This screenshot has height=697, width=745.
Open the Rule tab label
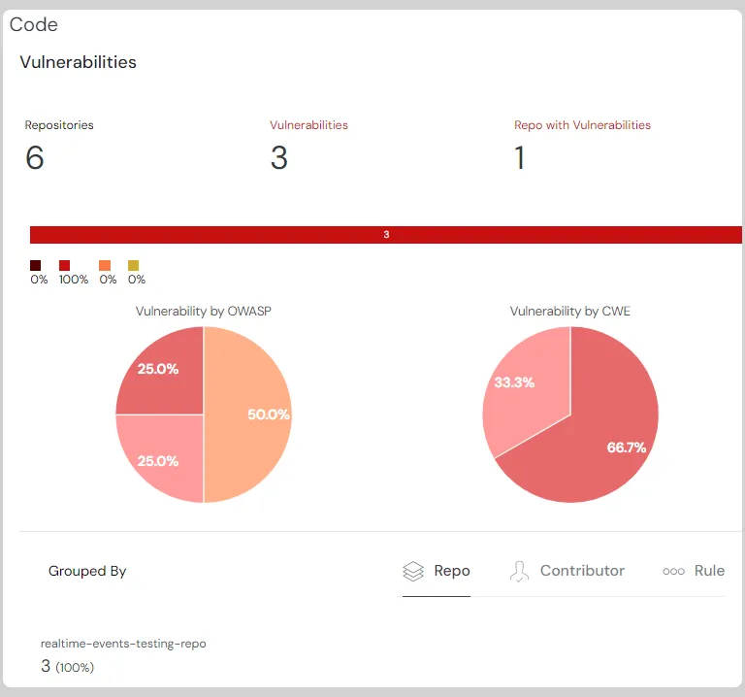[709, 571]
